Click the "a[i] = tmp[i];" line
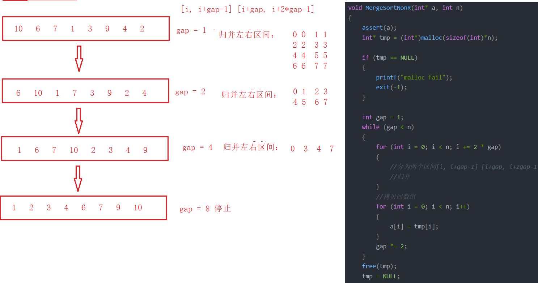The height and width of the screenshot is (283, 538). (414, 227)
